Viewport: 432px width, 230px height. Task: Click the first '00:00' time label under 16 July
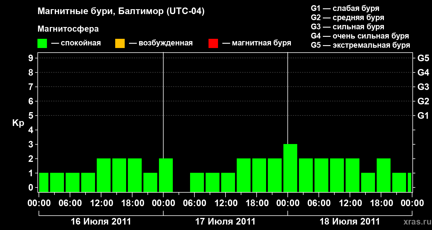coord(39,203)
